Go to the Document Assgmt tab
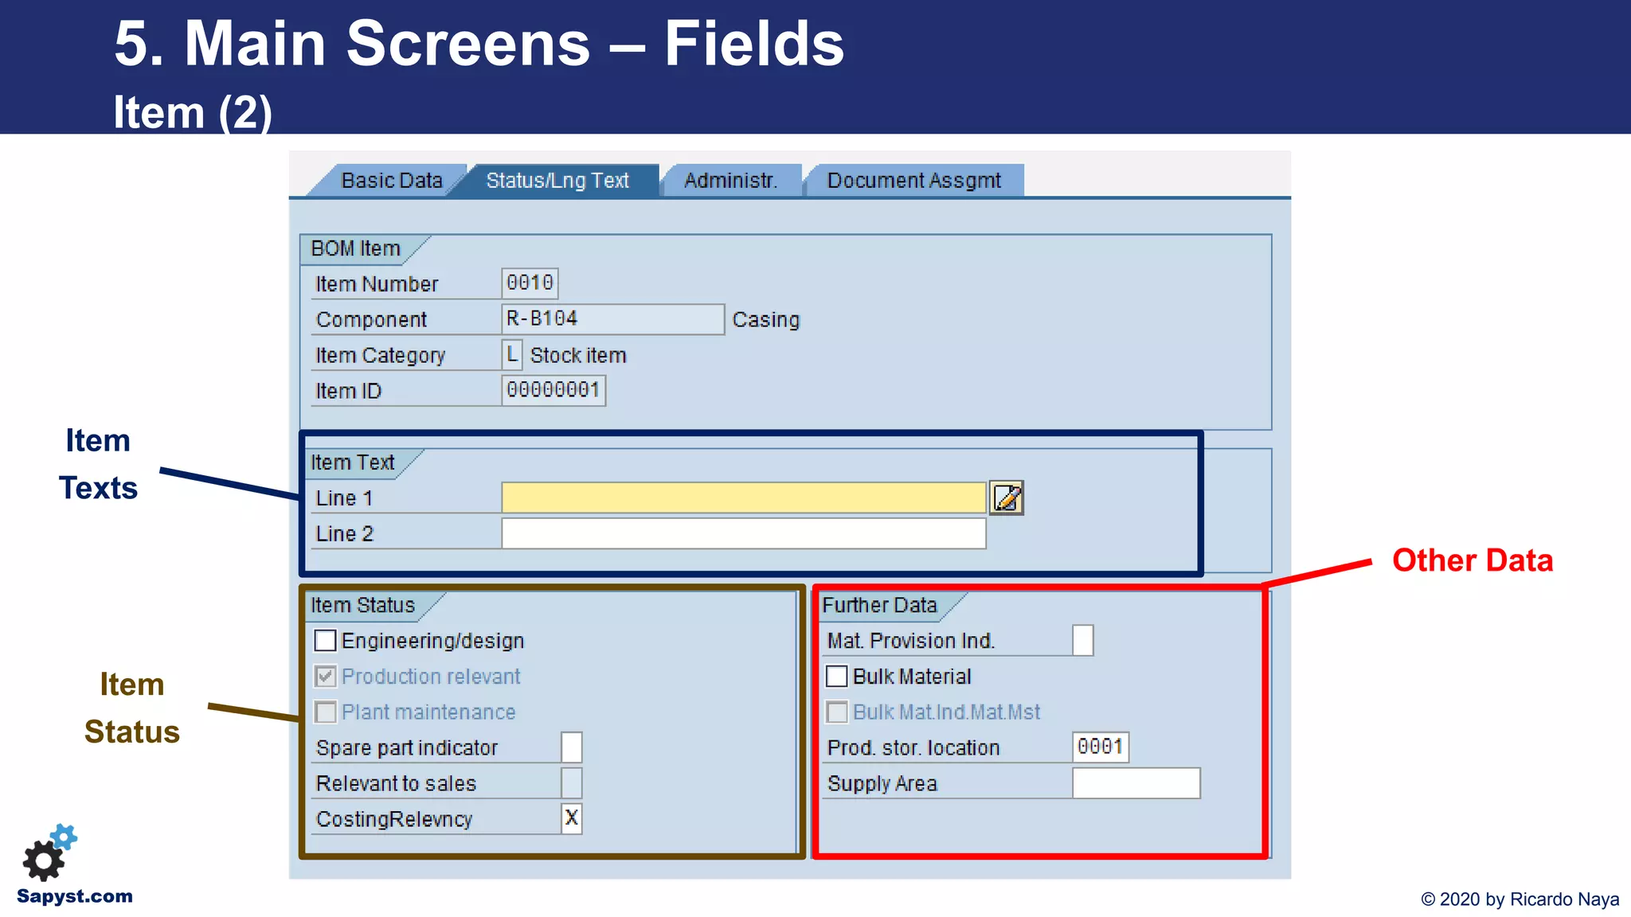Screen dimensions: 1631x917 pos(914,181)
